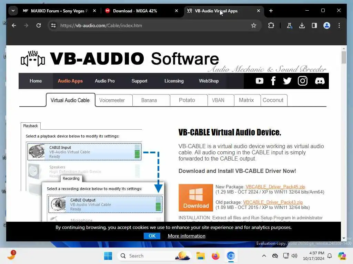This screenshot has height=264, width=353.
Task: Open the Windows Start menu
Action: tap(108, 256)
